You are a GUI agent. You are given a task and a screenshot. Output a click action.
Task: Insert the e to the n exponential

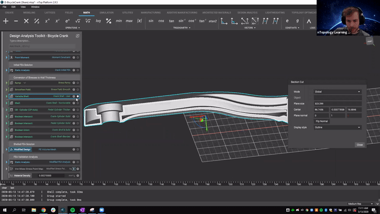67,21
